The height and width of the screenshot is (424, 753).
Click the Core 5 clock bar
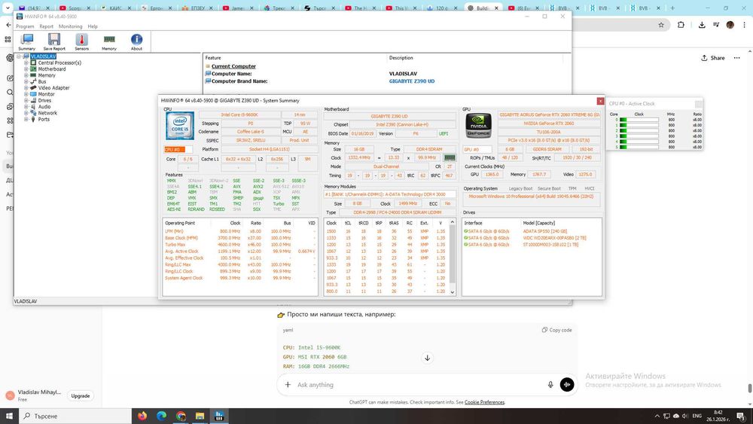[639, 147]
